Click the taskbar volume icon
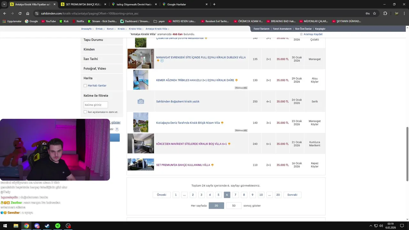Image resolution: width=409 pixels, height=230 pixels. coord(381,226)
